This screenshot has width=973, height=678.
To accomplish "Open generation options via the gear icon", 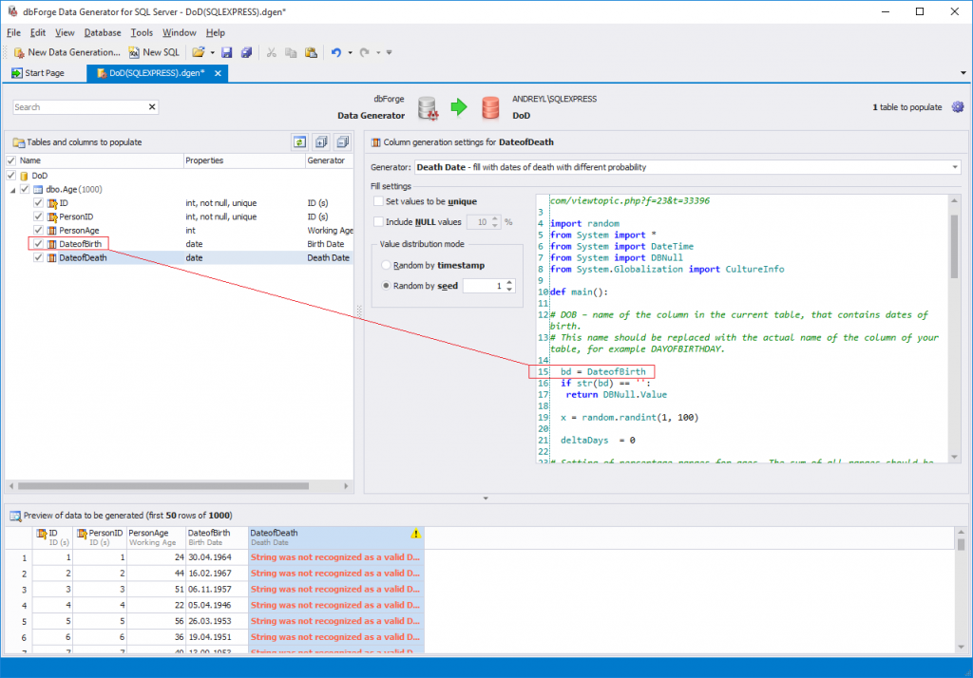I will click(x=957, y=107).
